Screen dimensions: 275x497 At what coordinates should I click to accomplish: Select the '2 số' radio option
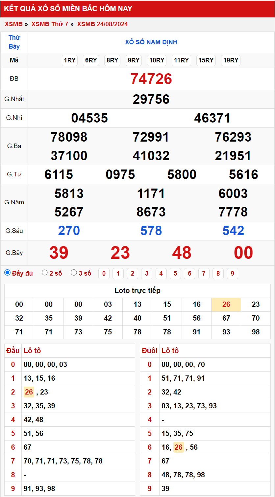point(45,273)
